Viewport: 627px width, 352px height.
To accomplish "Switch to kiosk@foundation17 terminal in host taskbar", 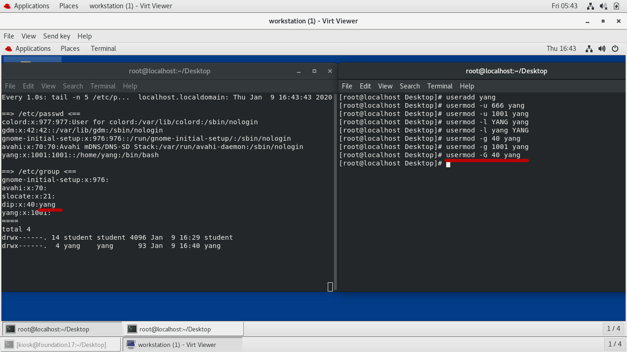I will point(61,344).
